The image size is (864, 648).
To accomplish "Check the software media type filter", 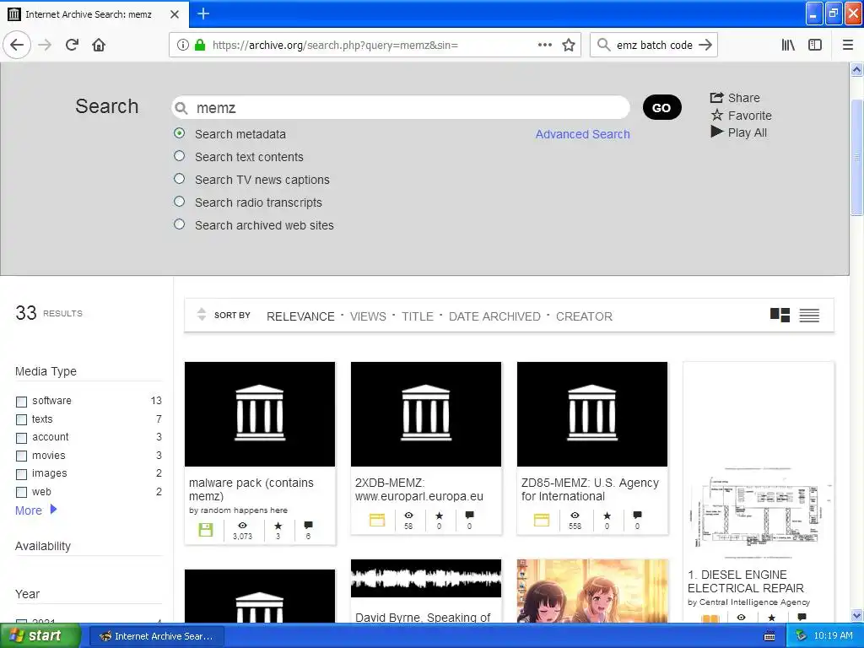I will (x=21, y=402).
